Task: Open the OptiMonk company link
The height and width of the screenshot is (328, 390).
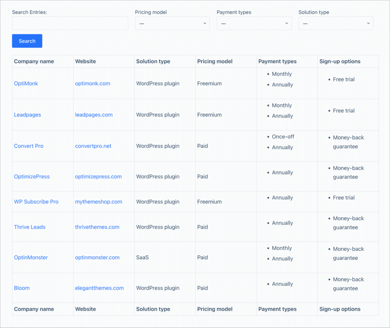Action: pyautogui.click(x=26, y=83)
